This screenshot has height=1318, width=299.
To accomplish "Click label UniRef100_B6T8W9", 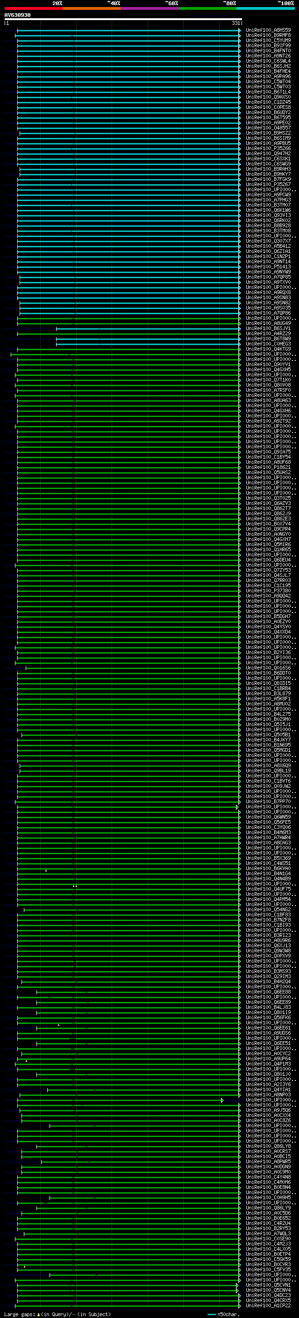I will coord(268,339).
